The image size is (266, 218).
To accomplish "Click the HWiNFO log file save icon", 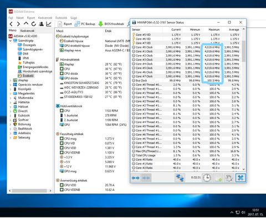I will pyautogui.click(x=218, y=178).
